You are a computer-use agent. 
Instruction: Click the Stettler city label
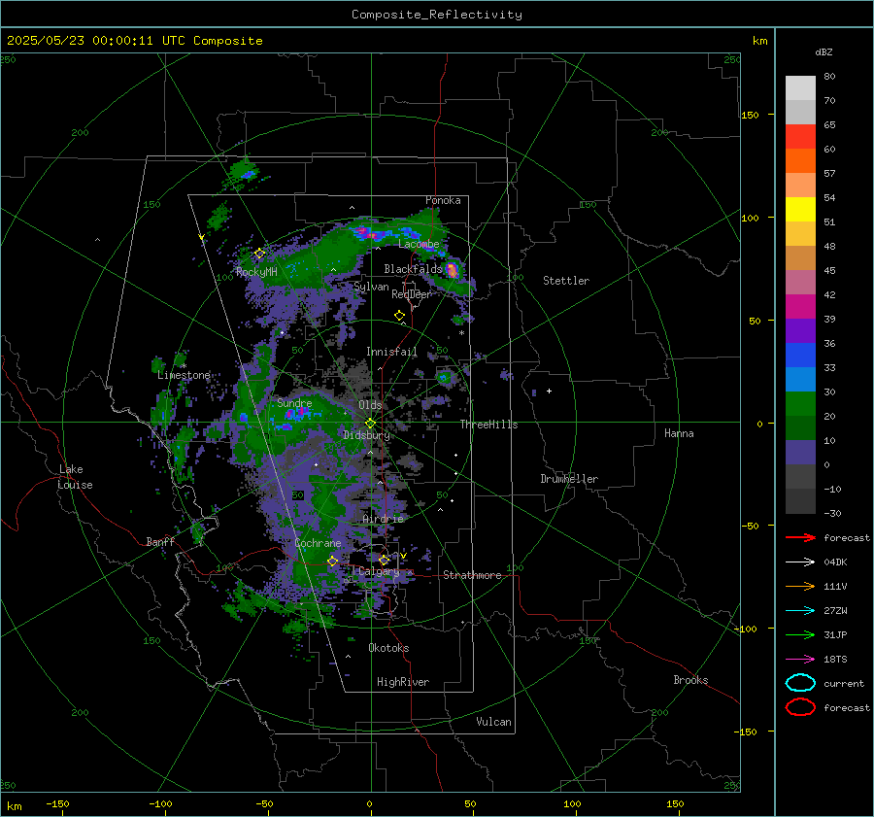[x=566, y=281]
